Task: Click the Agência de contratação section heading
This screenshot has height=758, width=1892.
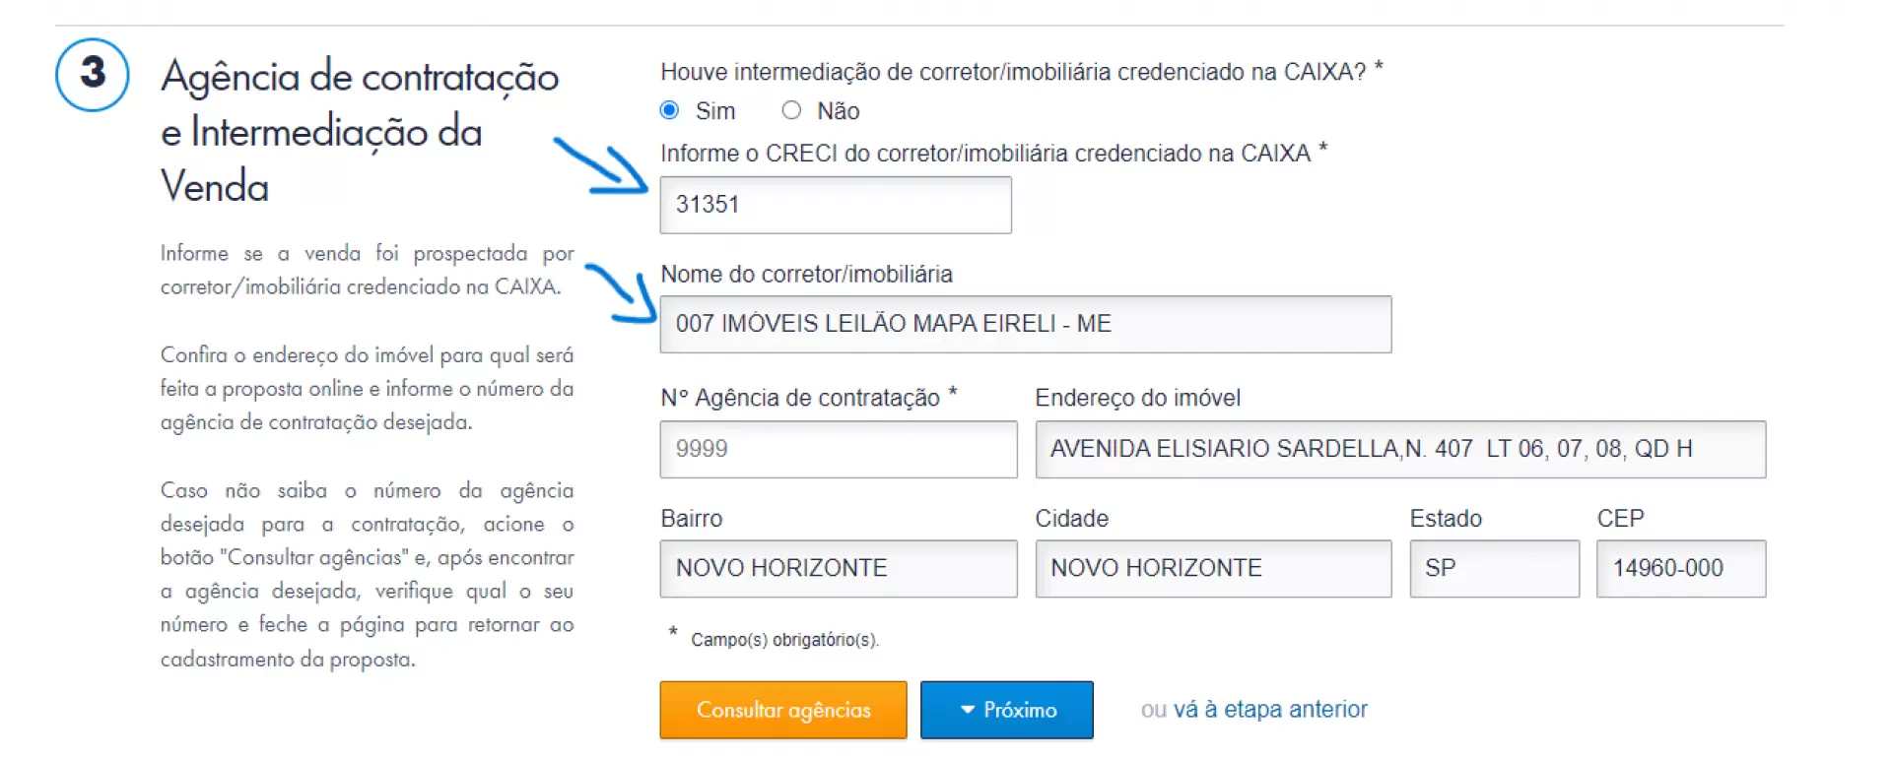Action: coord(361,131)
